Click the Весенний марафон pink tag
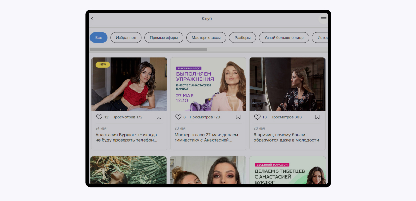The width and height of the screenshot is (416, 201). click(272, 165)
